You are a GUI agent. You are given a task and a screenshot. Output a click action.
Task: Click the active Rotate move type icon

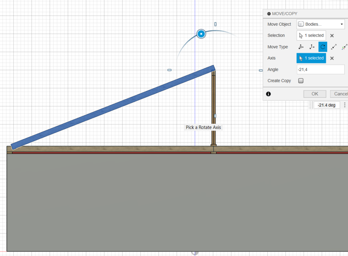click(x=323, y=47)
